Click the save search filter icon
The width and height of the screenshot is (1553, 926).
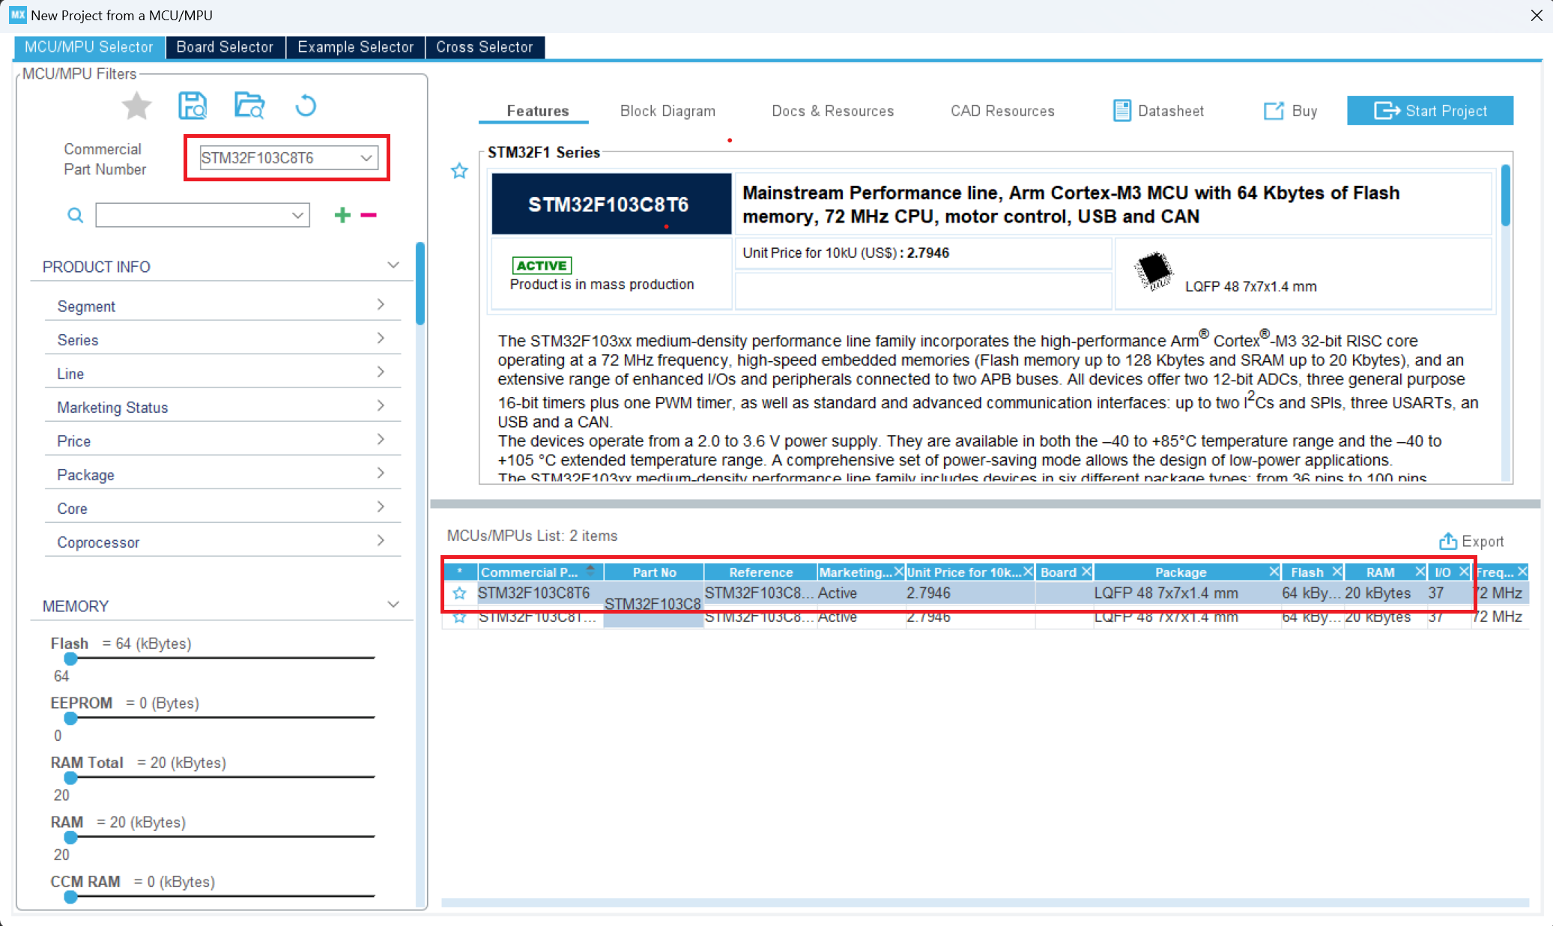click(193, 106)
